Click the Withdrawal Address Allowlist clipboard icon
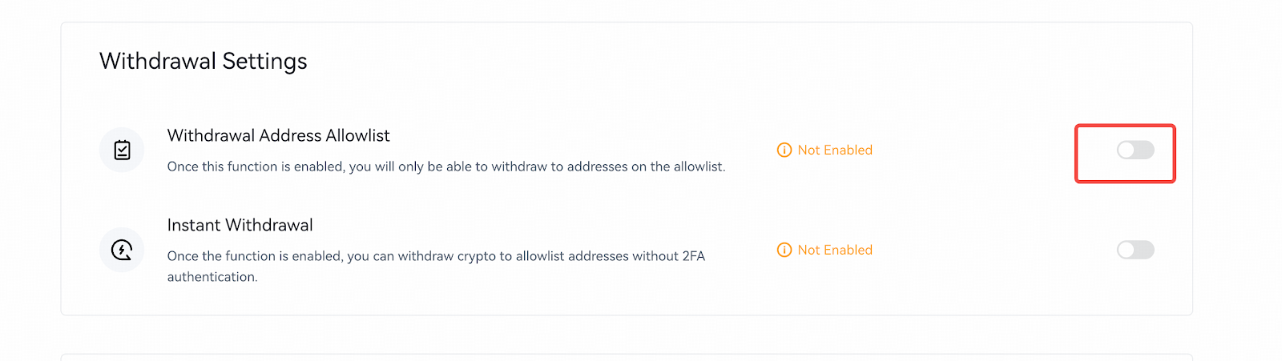1282x361 pixels. coord(122,150)
